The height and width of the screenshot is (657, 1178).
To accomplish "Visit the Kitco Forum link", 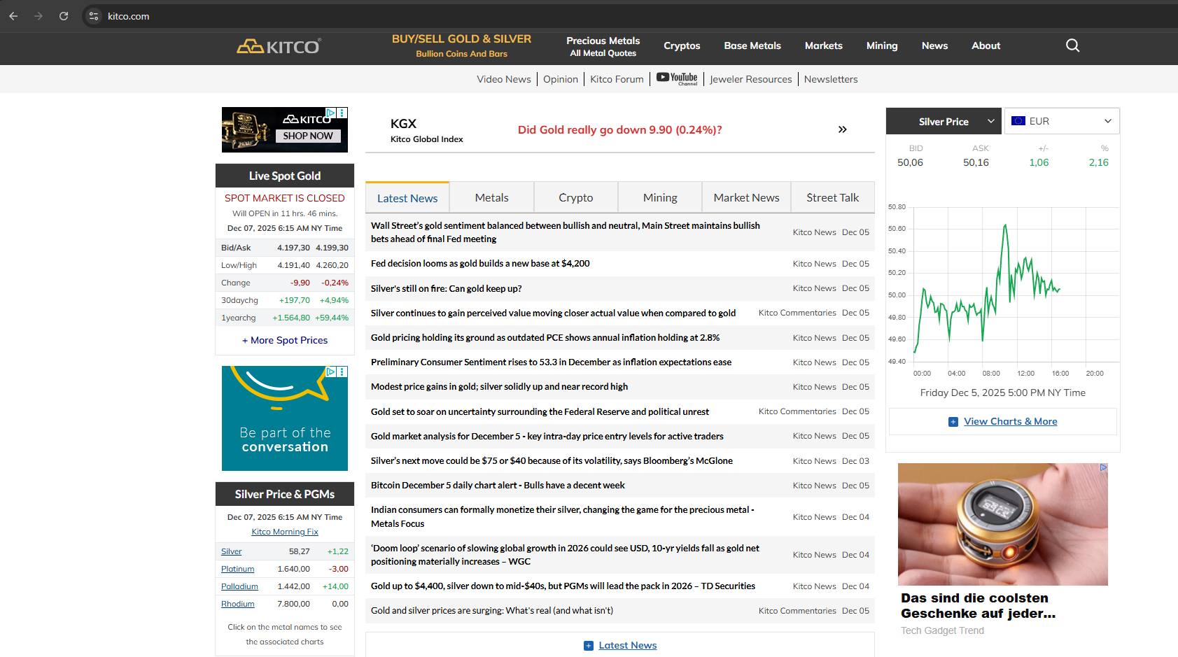I will [x=617, y=79].
